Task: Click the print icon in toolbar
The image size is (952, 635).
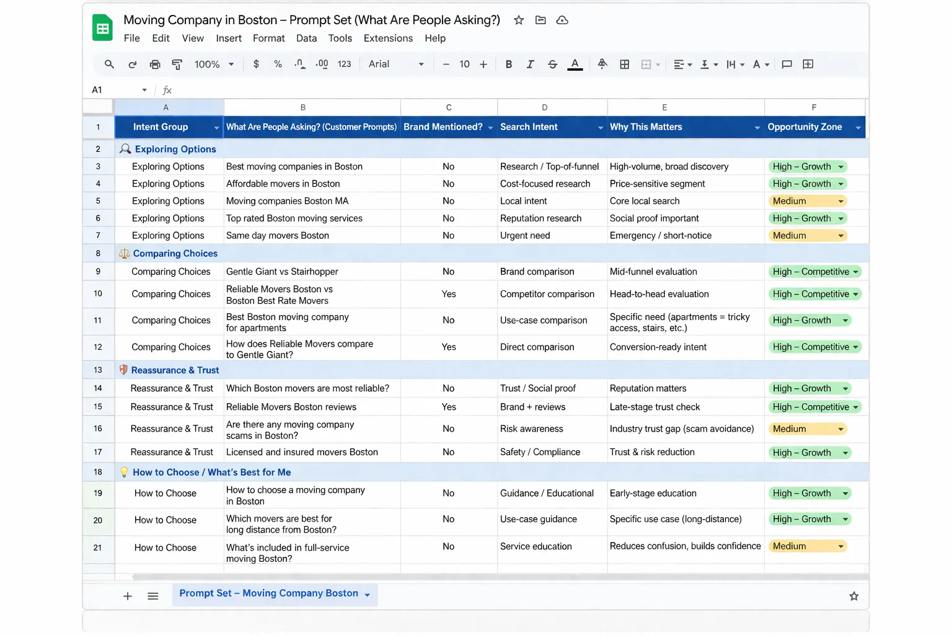Action: [x=155, y=64]
